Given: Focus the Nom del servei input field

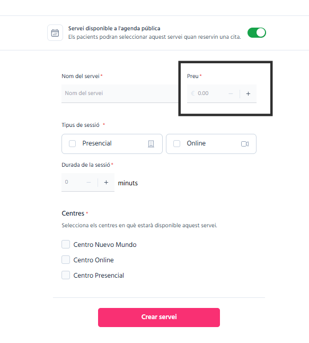Looking at the screenshot, I should [120, 93].
